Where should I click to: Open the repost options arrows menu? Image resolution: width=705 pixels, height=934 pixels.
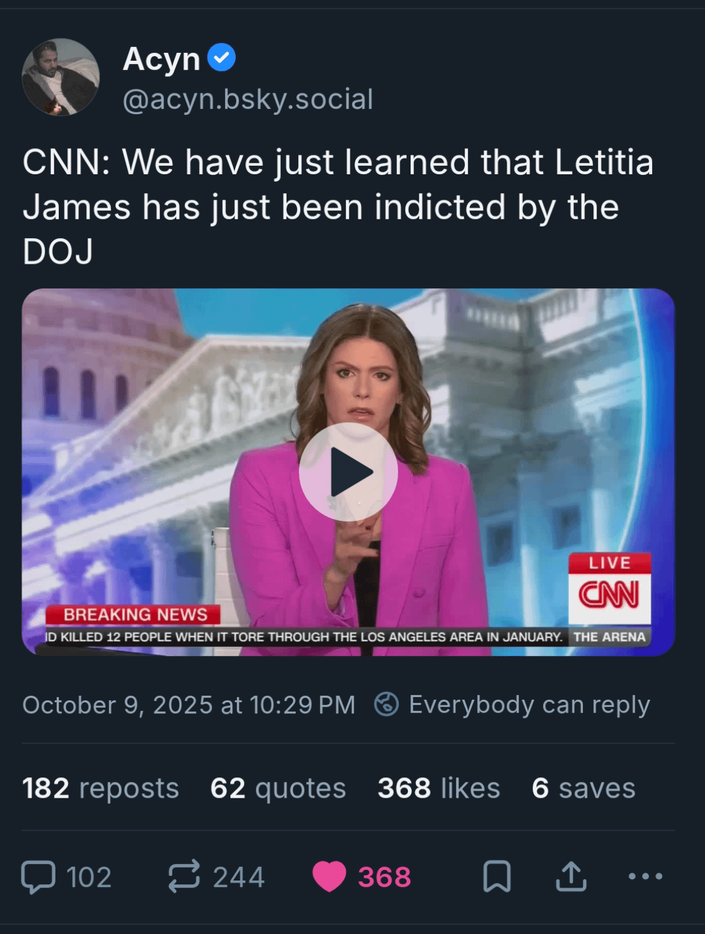(x=184, y=877)
